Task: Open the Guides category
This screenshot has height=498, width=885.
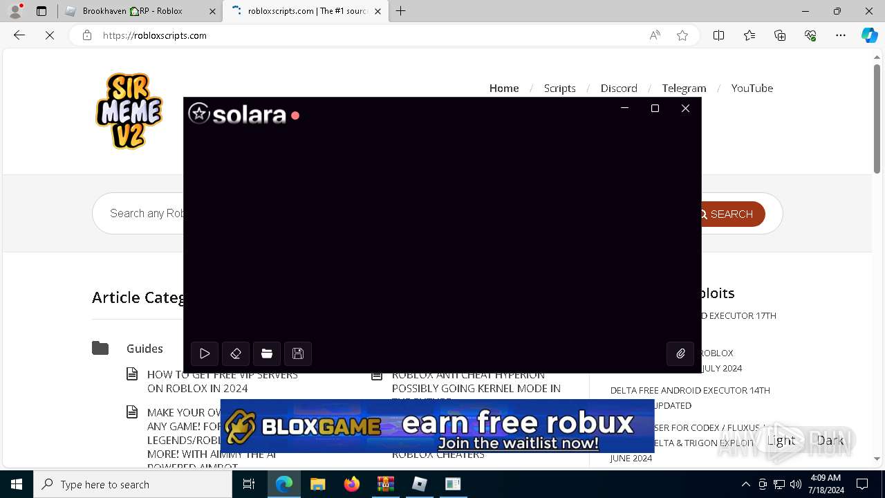Action: (145, 349)
